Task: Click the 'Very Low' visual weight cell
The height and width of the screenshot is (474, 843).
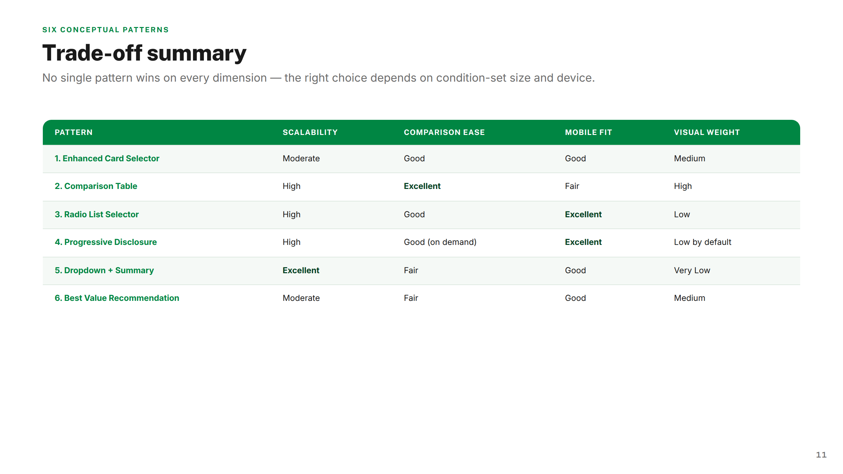Action: point(692,270)
